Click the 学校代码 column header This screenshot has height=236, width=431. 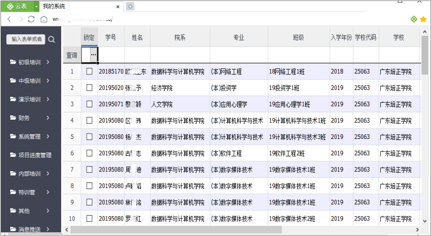[366, 37]
